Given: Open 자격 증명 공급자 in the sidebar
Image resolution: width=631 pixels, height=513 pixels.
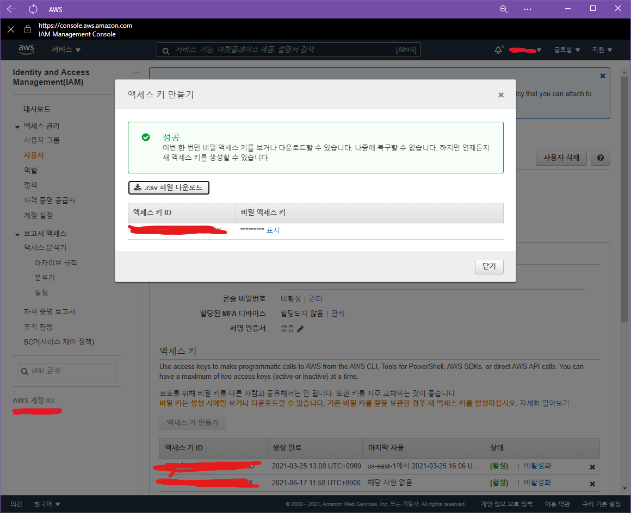Looking at the screenshot, I should pos(50,200).
